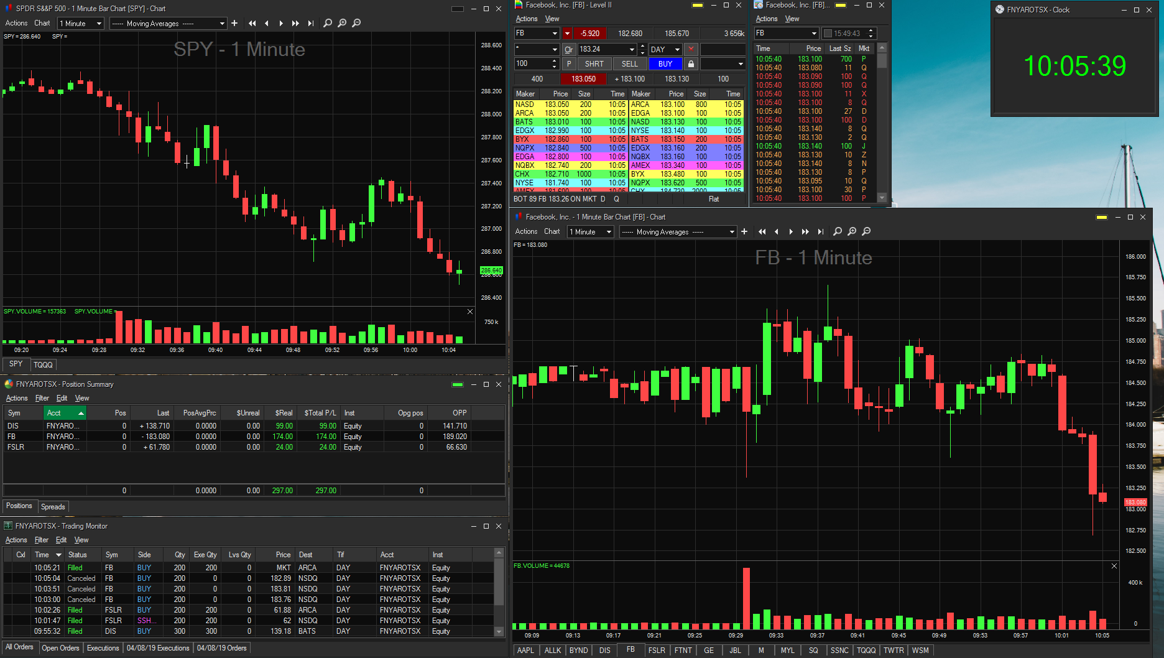This screenshot has width=1164, height=658.
Task: Toggle the P button in Level II
Action: pyautogui.click(x=568, y=64)
